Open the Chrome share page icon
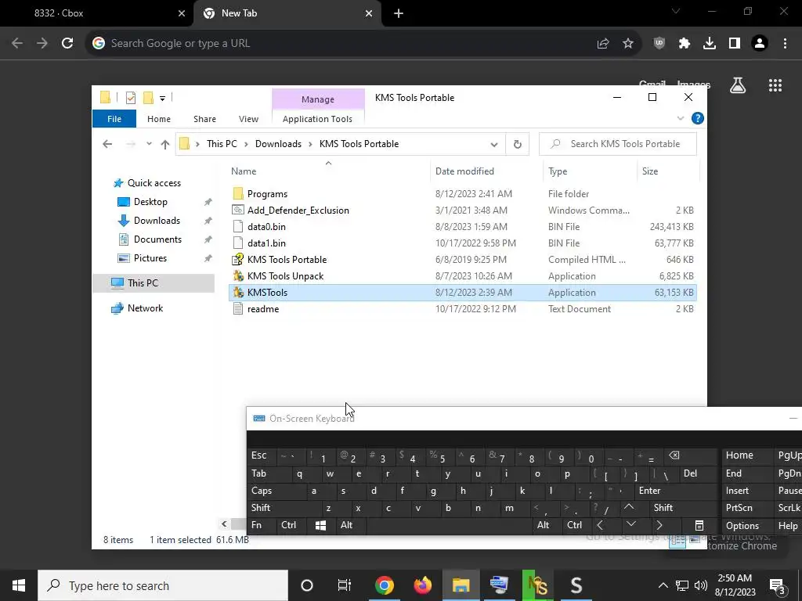802x601 pixels. (603, 44)
